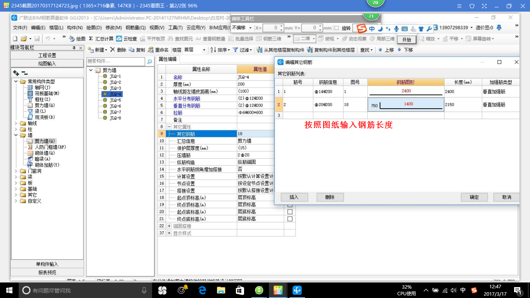The height and width of the screenshot is (298, 530).
Task: Click the 搜索构件 search input field
Action: pos(116,61)
